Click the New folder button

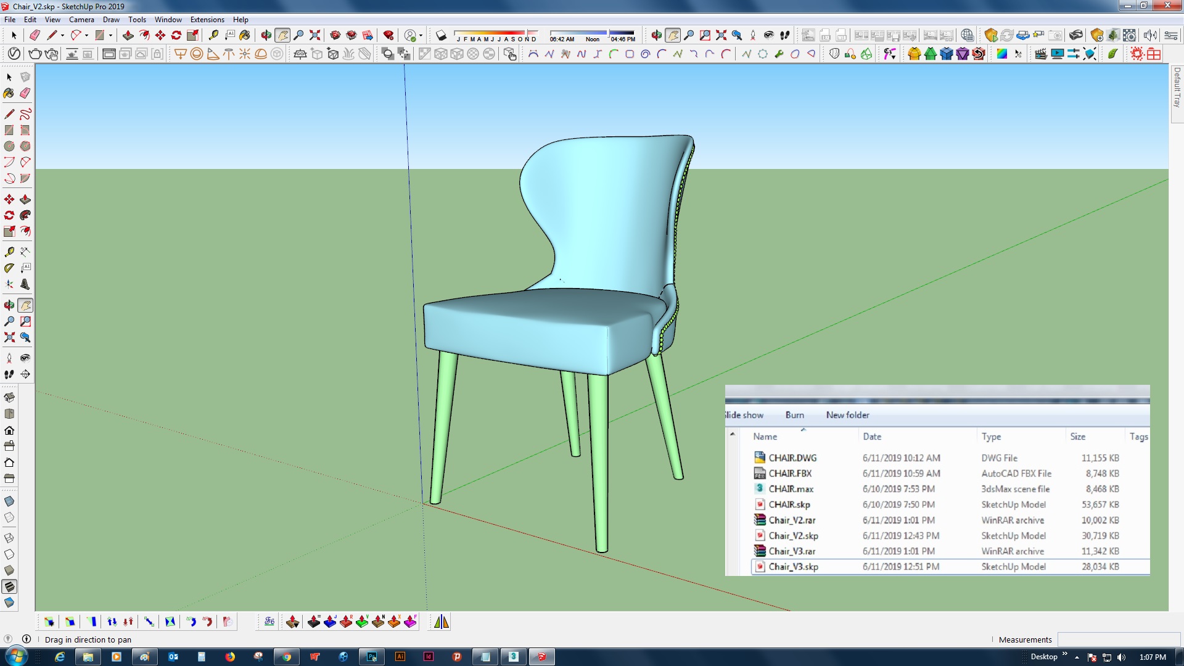pyautogui.click(x=847, y=415)
